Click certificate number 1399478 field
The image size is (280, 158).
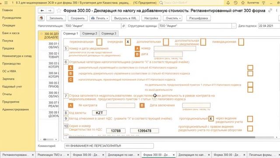coord(144,131)
